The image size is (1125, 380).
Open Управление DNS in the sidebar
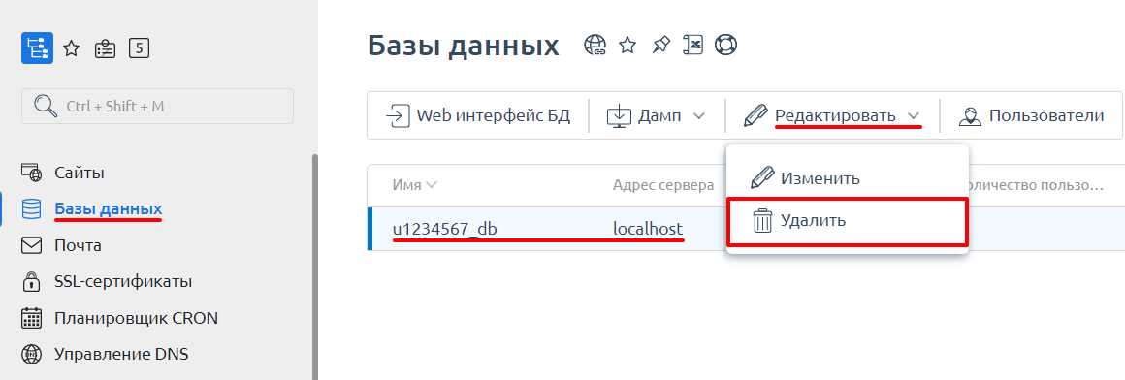(x=121, y=354)
